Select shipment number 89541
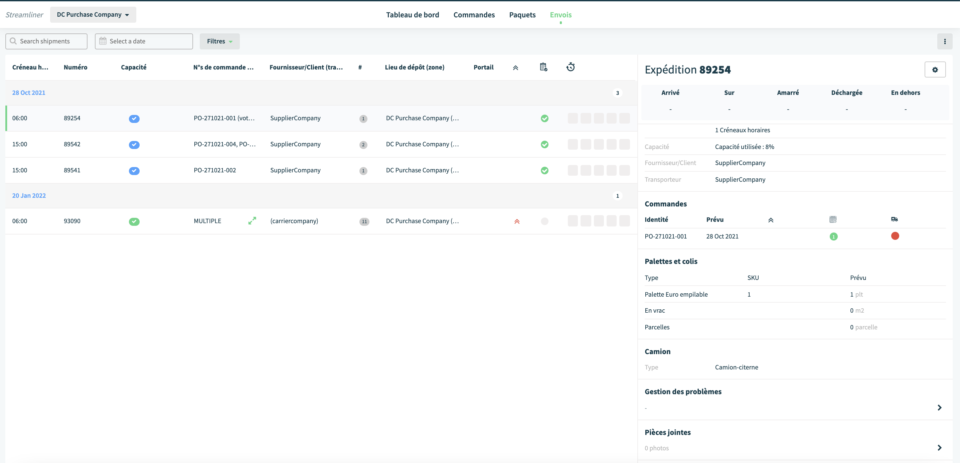Image resolution: width=960 pixels, height=463 pixels. click(x=72, y=170)
